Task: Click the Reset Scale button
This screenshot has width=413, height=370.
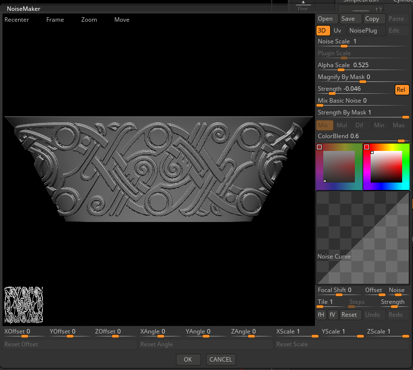Action: tap(342, 344)
